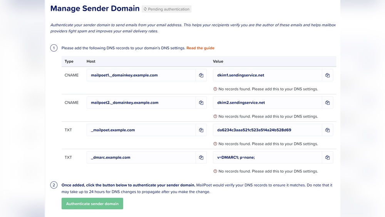Select the mailpoet1._domainkey.example.com host field
This screenshot has height=217, width=385.
click(141, 75)
